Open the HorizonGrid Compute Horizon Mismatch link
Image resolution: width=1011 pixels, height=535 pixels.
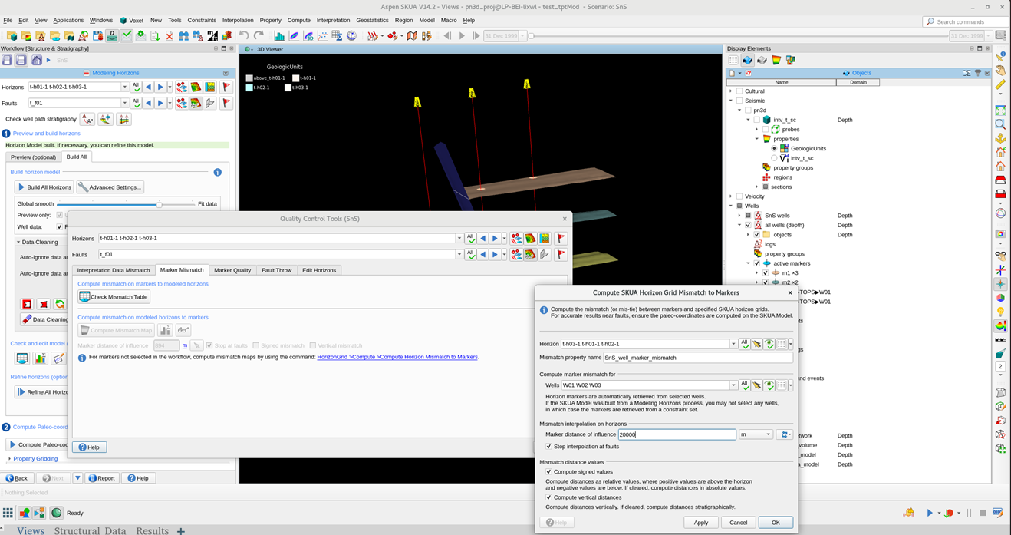(397, 357)
